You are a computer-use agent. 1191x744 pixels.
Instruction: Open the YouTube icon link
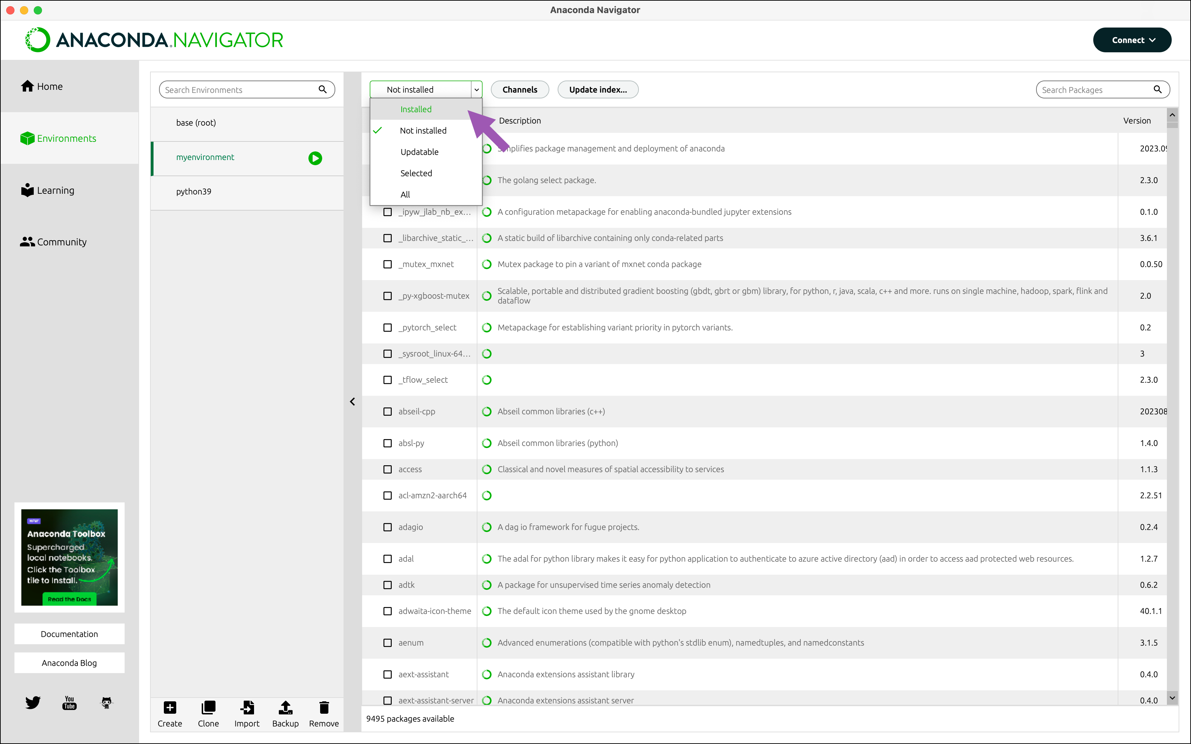70,702
